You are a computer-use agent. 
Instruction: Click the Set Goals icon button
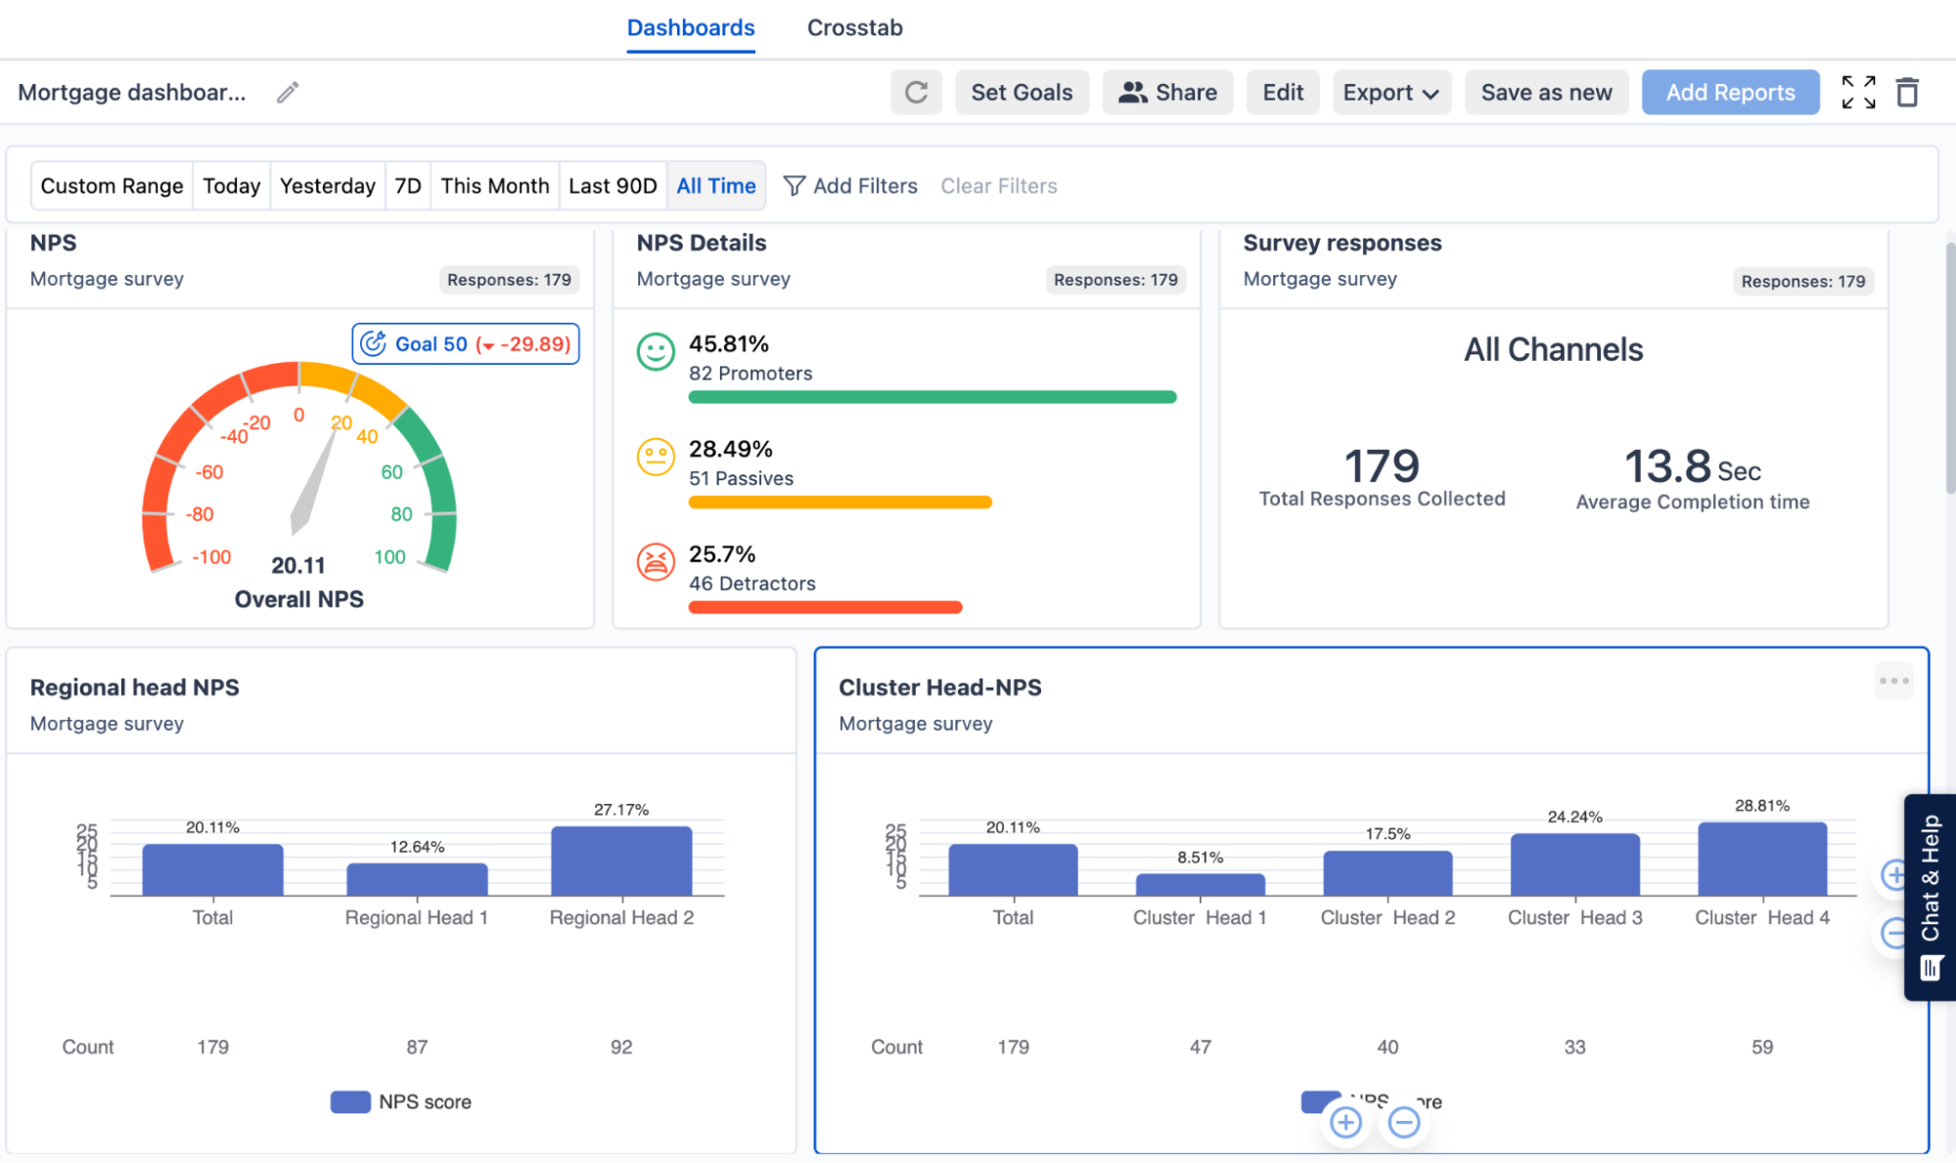pyautogui.click(x=1022, y=91)
